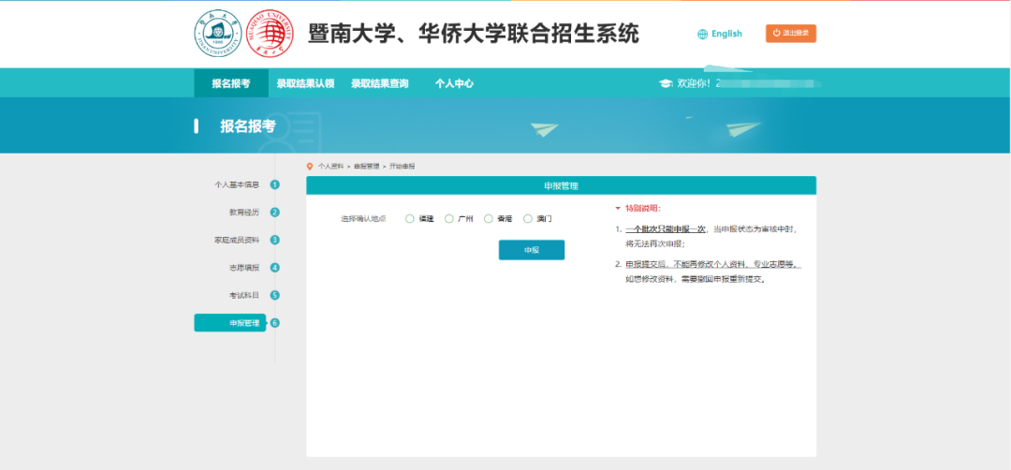The image size is (1011, 470).
Task: Go to 教育经历 sidebar step
Action: [243, 213]
